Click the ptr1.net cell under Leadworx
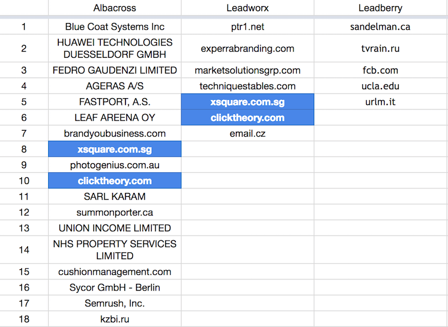 point(248,26)
